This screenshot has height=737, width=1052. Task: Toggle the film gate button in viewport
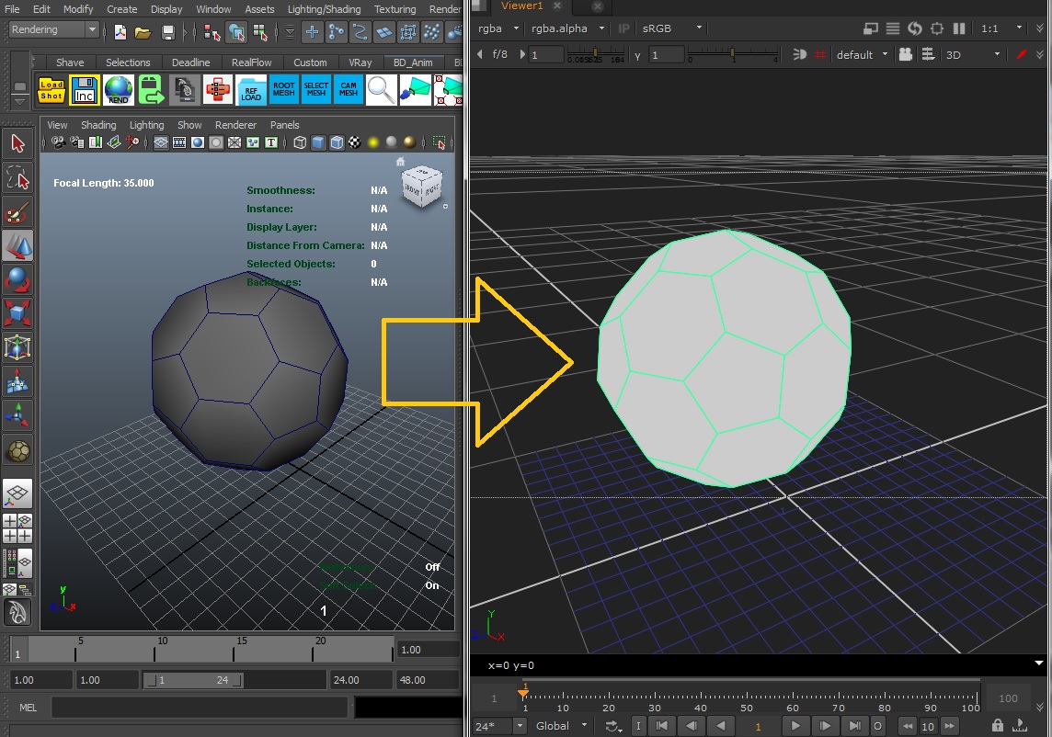click(179, 142)
